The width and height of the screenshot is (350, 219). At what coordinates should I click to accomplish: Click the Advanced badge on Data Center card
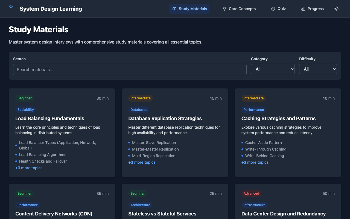[251, 194]
